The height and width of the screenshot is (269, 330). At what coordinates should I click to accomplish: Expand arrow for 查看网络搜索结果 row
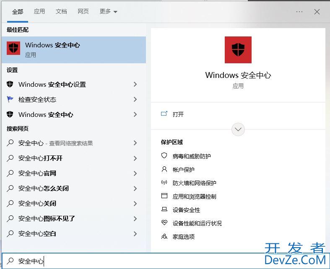point(135,143)
